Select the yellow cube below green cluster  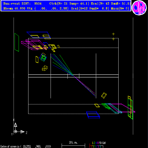pyautogui.click(x=45, y=68)
